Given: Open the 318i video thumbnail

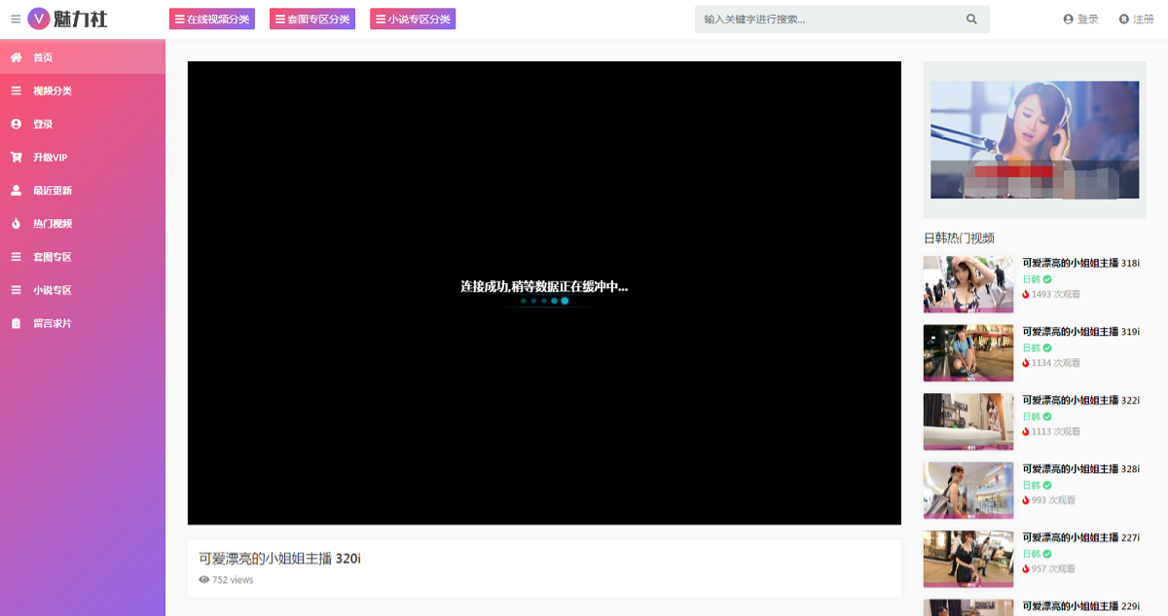Looking at the screenshot, I should pyautogui.click(x=967, y=284).
